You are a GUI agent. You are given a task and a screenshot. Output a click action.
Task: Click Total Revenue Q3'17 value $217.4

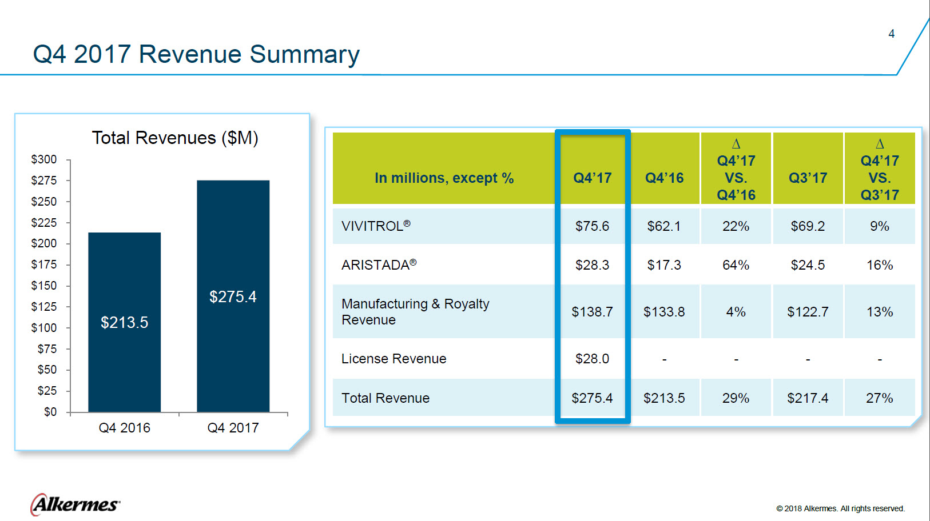(808, 398)
